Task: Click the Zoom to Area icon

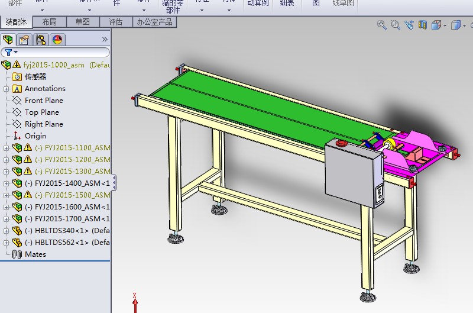Action: pyautogui.click(x=395, y=25)
